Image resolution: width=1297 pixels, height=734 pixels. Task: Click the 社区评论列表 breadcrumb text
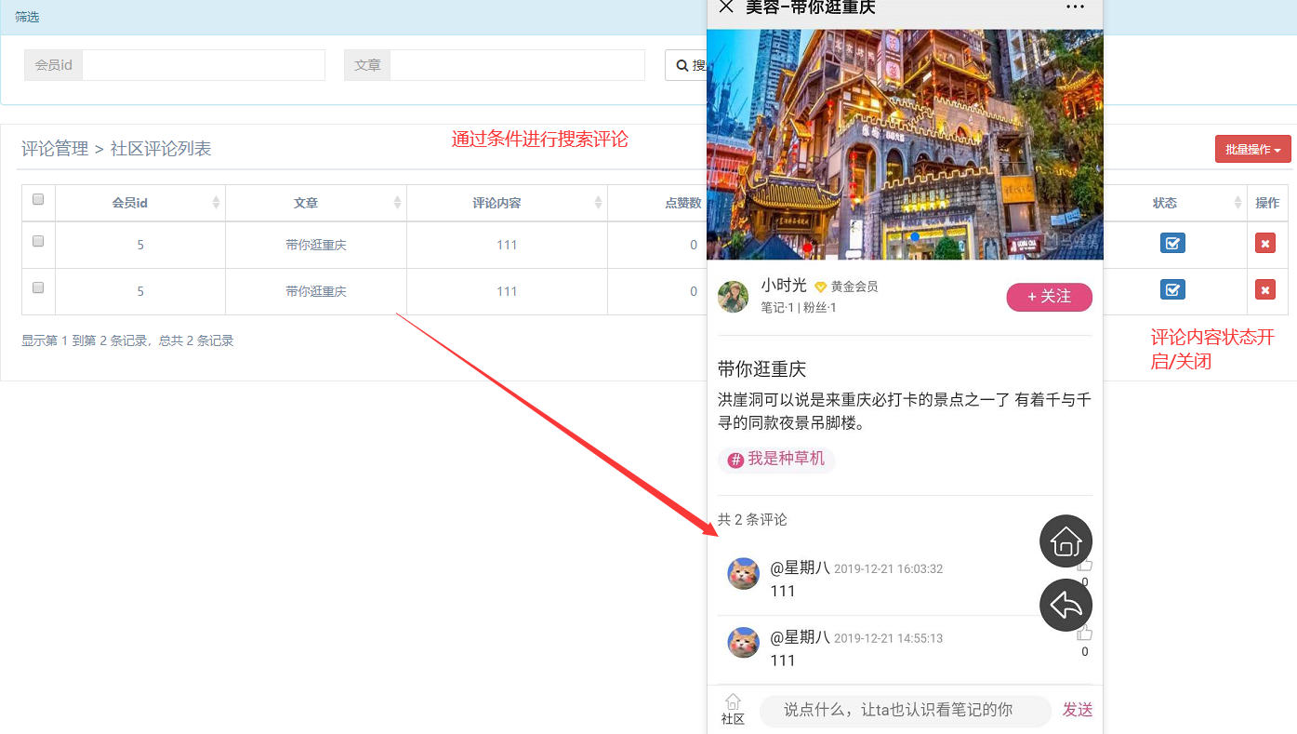click(x=161, y=149)
